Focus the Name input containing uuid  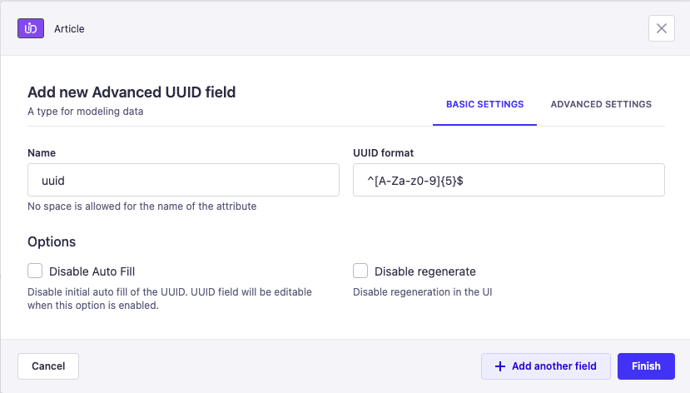coord(183,180)
